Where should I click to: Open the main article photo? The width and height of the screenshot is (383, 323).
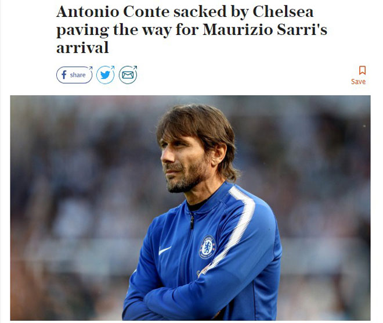tap(190, 208)
